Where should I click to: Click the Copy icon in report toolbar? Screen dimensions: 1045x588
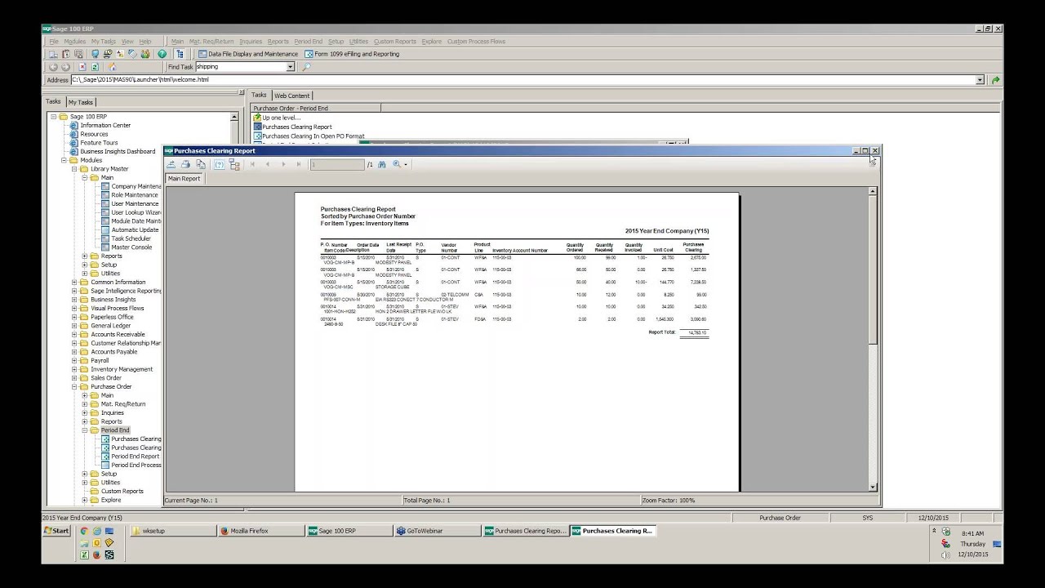coord(201,164)
